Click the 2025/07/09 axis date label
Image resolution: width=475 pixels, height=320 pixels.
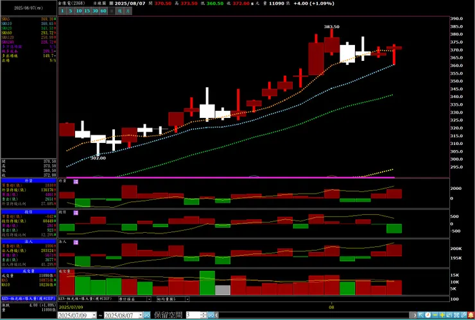[x=71, y=307]
